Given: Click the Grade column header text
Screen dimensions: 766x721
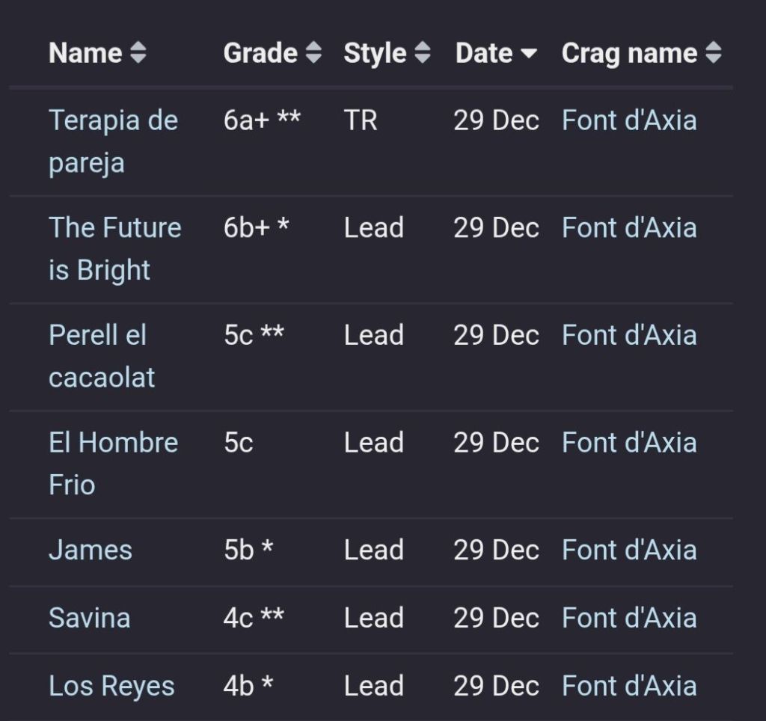Looking at the screenshot, I should [x=260, y=53].
